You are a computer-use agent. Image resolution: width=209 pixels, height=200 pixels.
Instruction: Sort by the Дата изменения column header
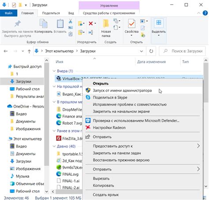click(151, 62)
